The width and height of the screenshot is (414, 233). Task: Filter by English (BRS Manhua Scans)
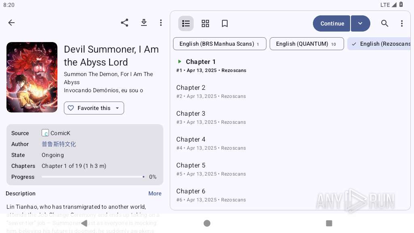[220, 44]
